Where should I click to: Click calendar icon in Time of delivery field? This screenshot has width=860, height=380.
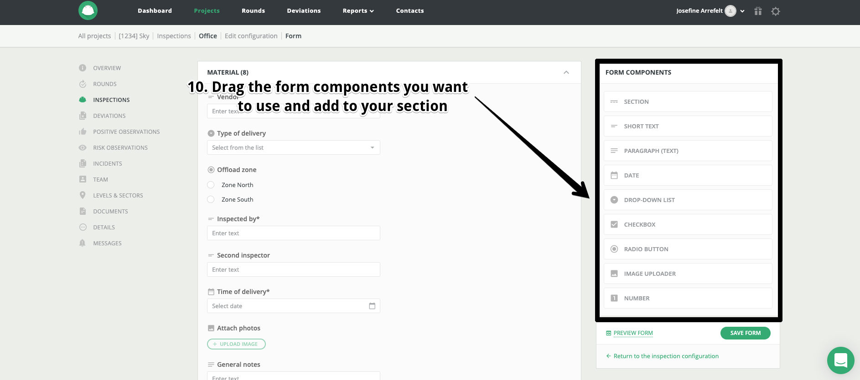pos(372,306)
